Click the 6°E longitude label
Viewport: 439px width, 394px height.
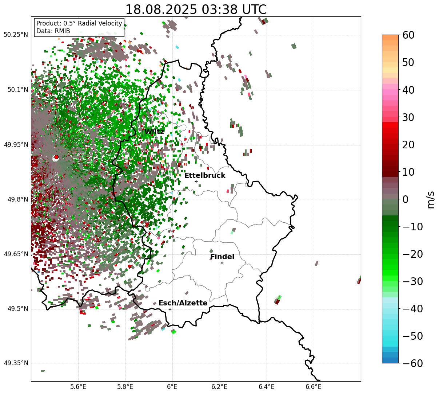click(172, 386)
